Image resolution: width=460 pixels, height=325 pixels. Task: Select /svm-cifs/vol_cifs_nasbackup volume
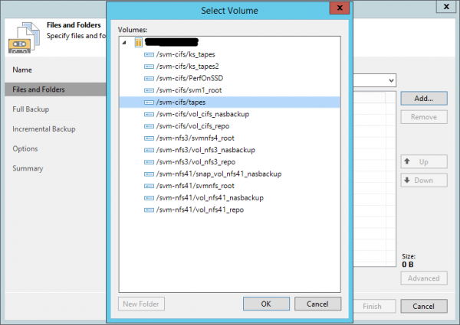click(203, 114)
